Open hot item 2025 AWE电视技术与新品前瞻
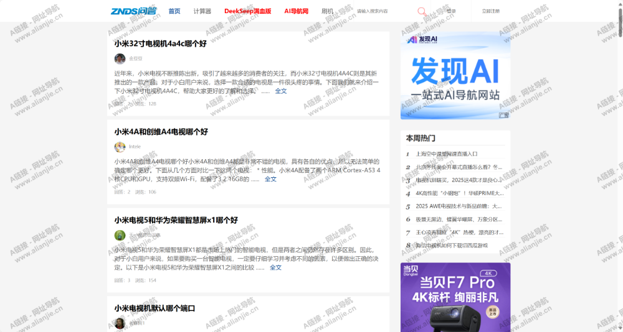This screenshot has width=623, height=332. 459,206
